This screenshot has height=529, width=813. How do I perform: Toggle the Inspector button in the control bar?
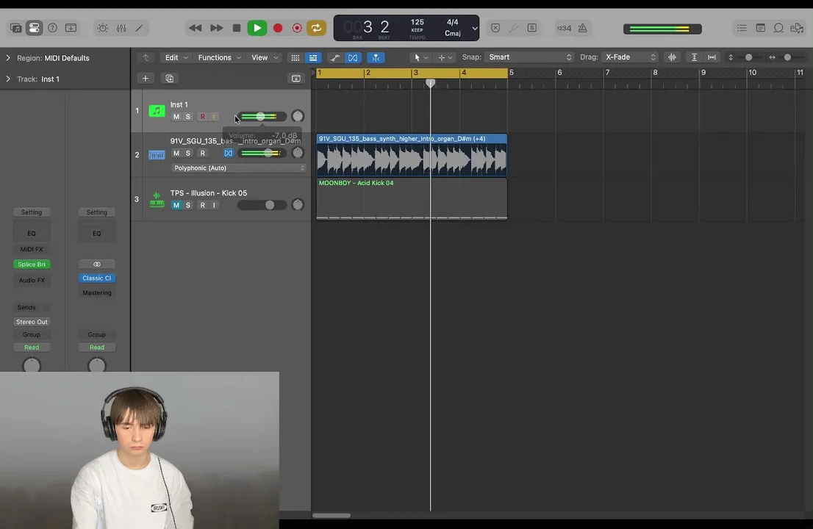point(35,28)
